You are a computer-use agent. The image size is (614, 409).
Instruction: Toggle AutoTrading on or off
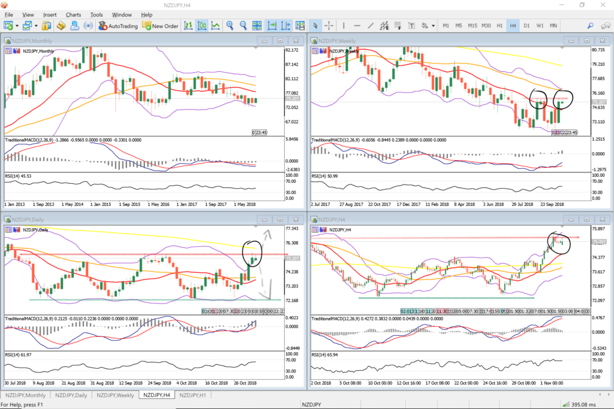click(118, 26)
